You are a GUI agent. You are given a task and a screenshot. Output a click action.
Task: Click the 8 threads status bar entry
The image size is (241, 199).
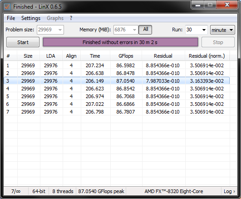tap(63, 191)
